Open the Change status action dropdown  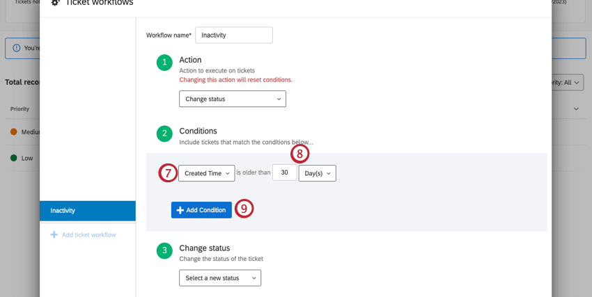(233, 99)
